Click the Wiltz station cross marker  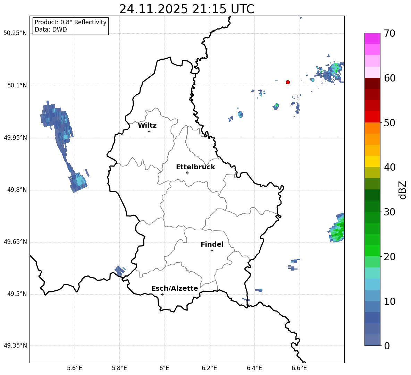(x=149, y=131)
